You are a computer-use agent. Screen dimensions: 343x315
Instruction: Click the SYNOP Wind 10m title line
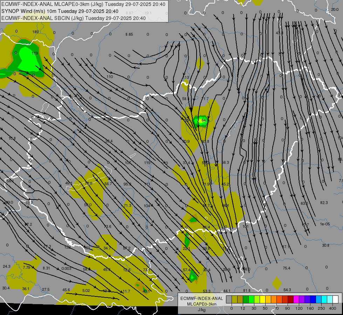(x=60, y=11)
